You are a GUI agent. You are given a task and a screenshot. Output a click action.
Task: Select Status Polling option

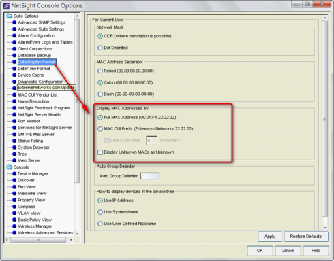31,141
